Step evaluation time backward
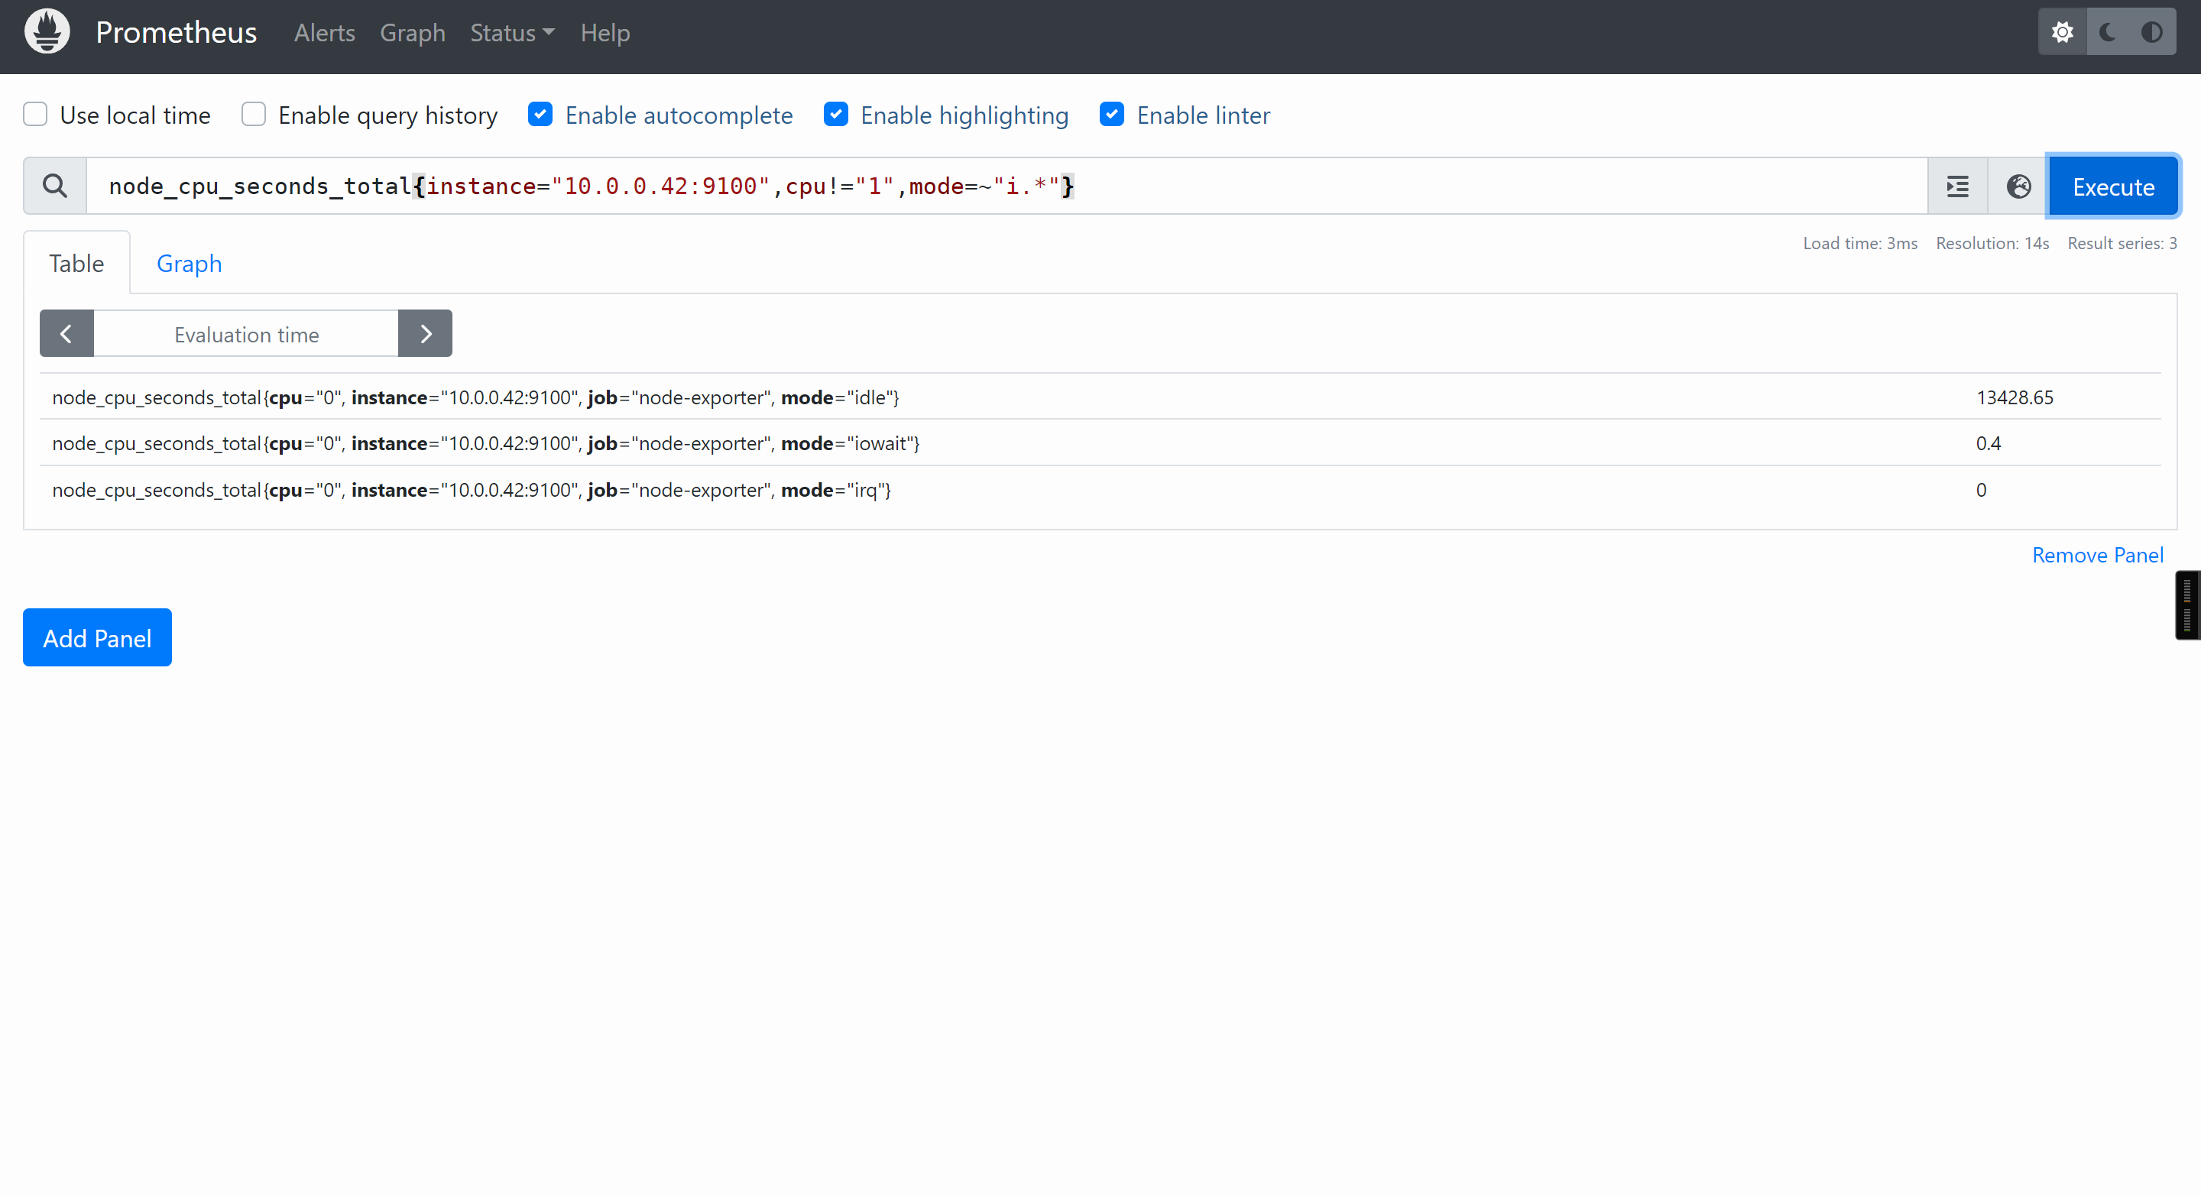Viewport: 2201px width, 1196px height. tap(66, 334)
